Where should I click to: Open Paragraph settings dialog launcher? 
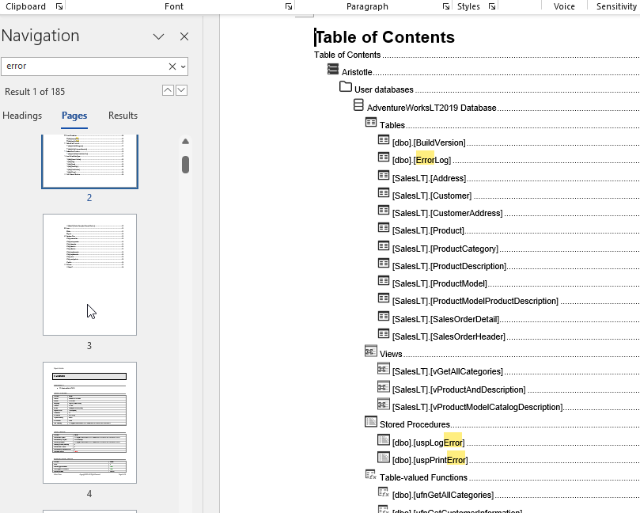pyautogui.click(x=445, y=6)
